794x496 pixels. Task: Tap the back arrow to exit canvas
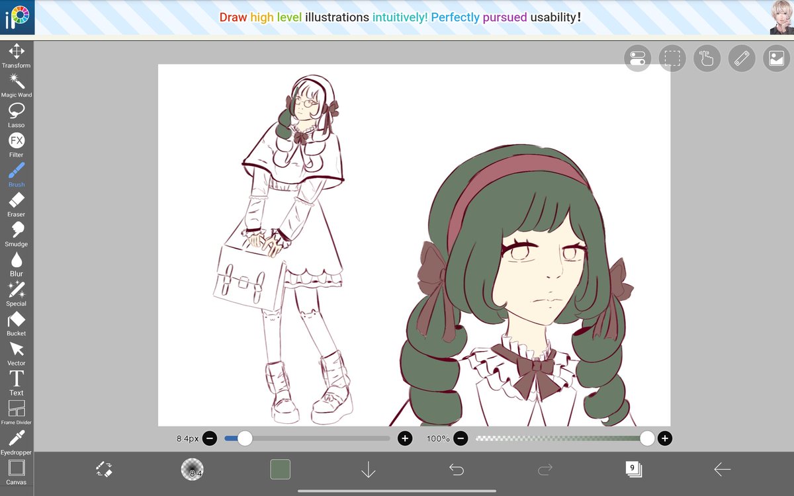click(x=722, y=470)
